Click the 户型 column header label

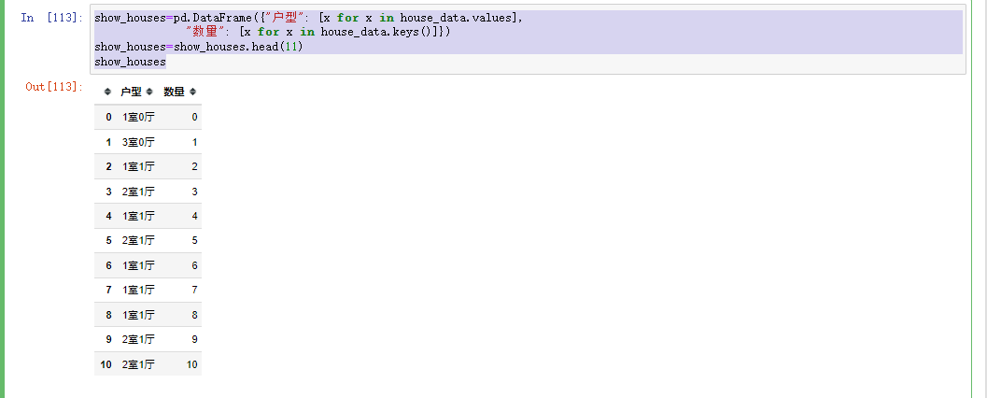(x=131, y=92)
